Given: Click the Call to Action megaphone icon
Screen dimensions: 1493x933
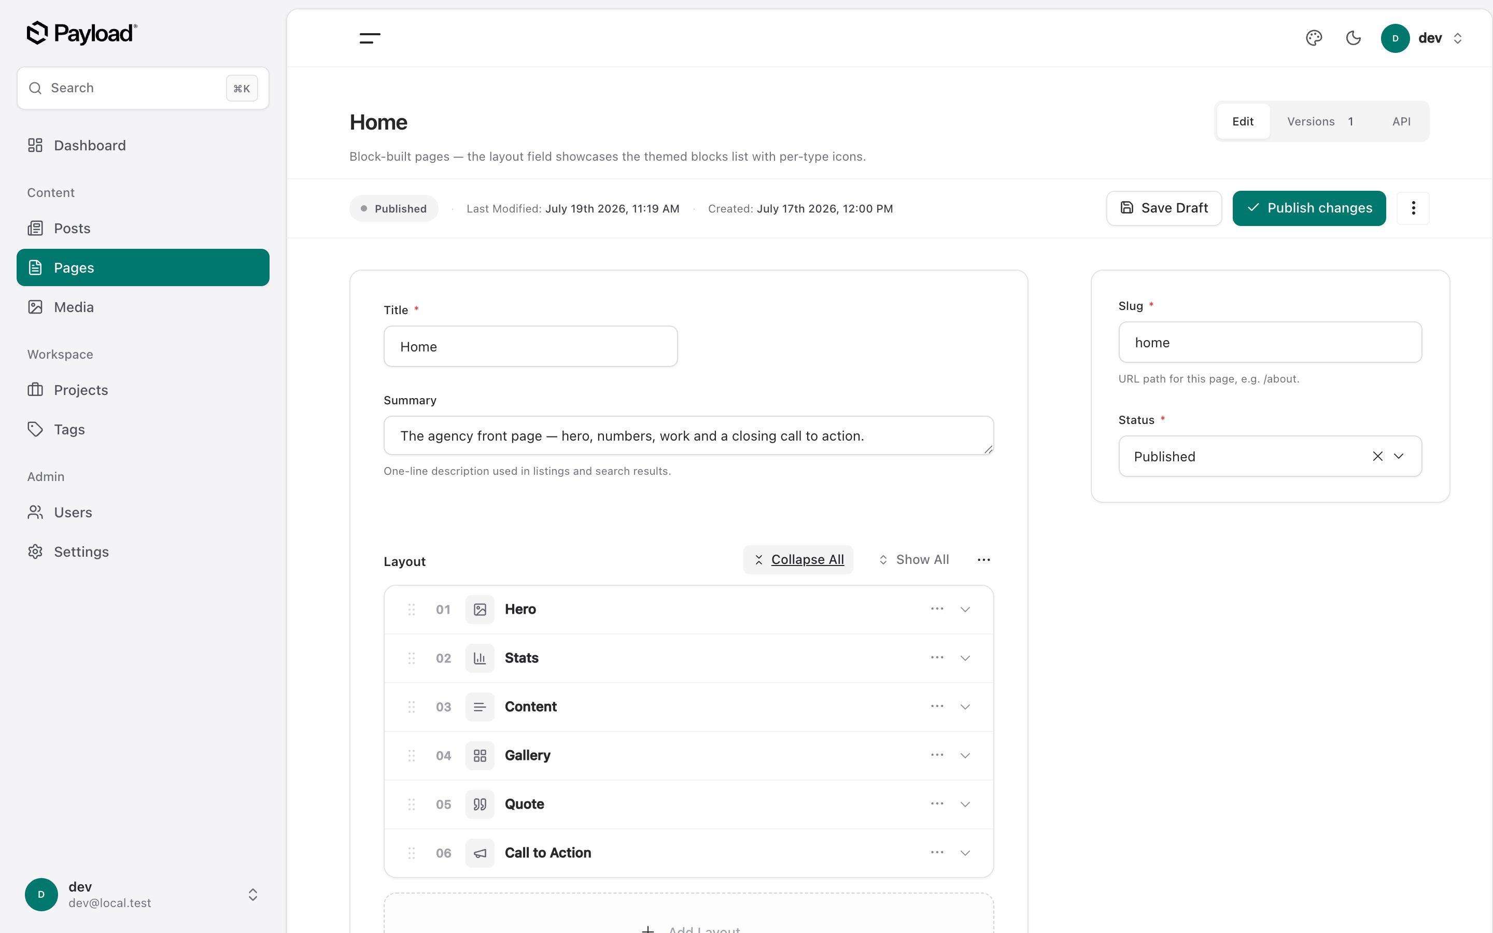Looking at the screenshot, I should 480,853.
